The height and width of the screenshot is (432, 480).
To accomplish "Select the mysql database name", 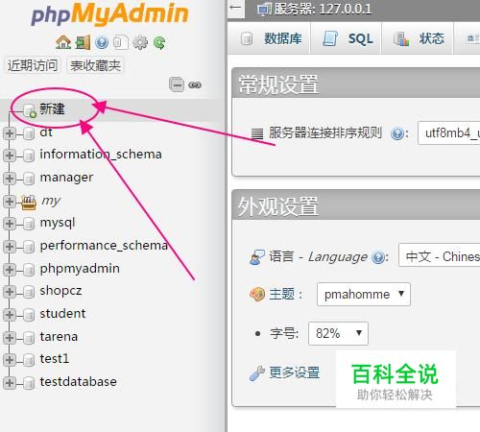I will pos(58,223).
